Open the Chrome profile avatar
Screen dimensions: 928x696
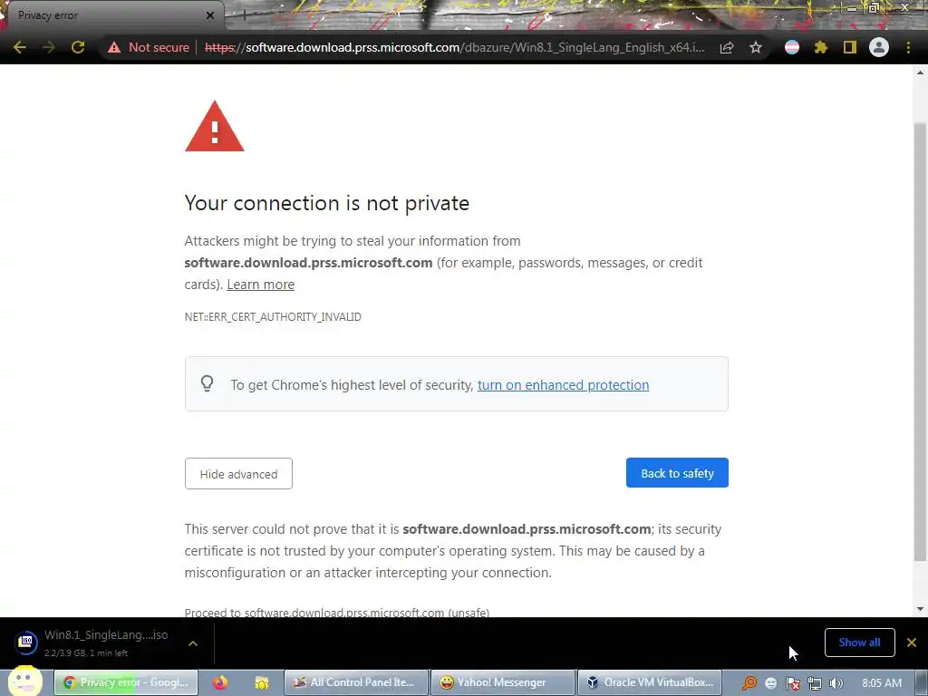point(879,47)
